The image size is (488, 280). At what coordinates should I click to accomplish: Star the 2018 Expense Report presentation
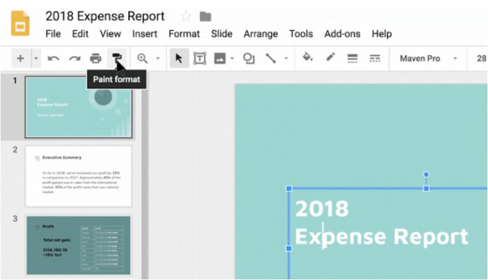click(x=186, y=16)
